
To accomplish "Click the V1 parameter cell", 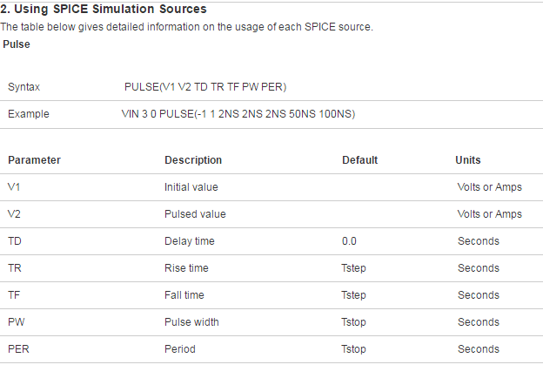I will [15, 187].
